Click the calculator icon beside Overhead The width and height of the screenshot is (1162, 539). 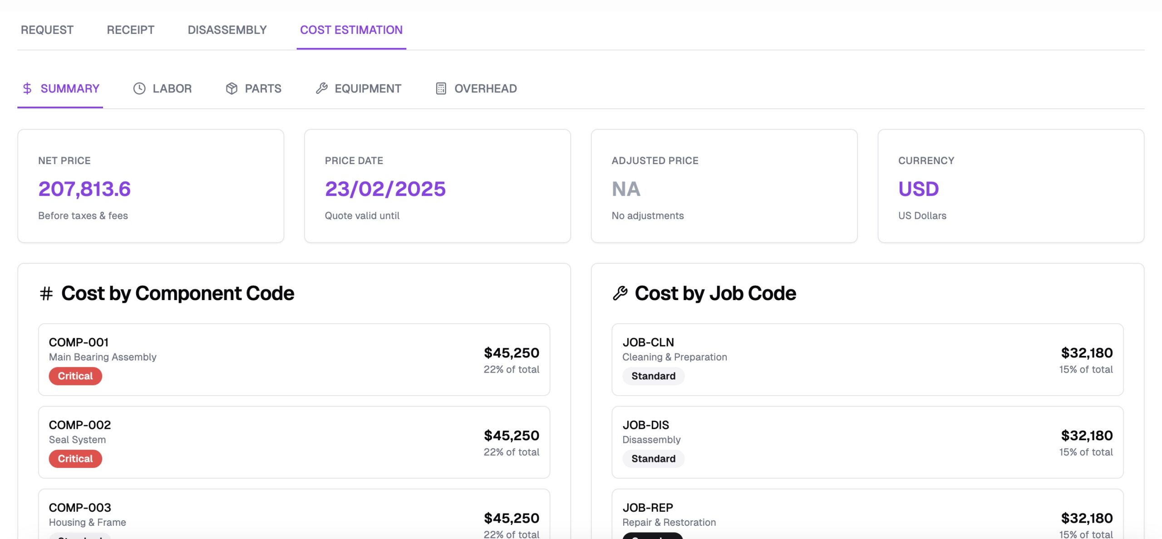[441, 88]
